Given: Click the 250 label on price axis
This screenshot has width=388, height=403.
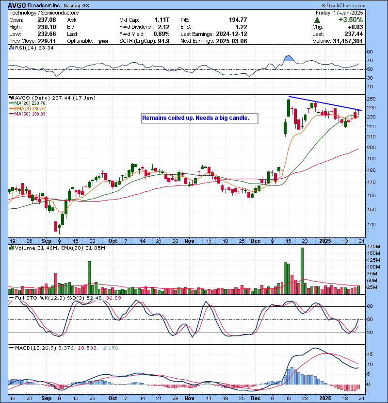Looking at the screenshot, I should [x=371, y=99].
